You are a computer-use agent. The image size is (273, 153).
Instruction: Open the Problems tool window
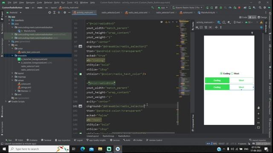[x=32, y=140]
